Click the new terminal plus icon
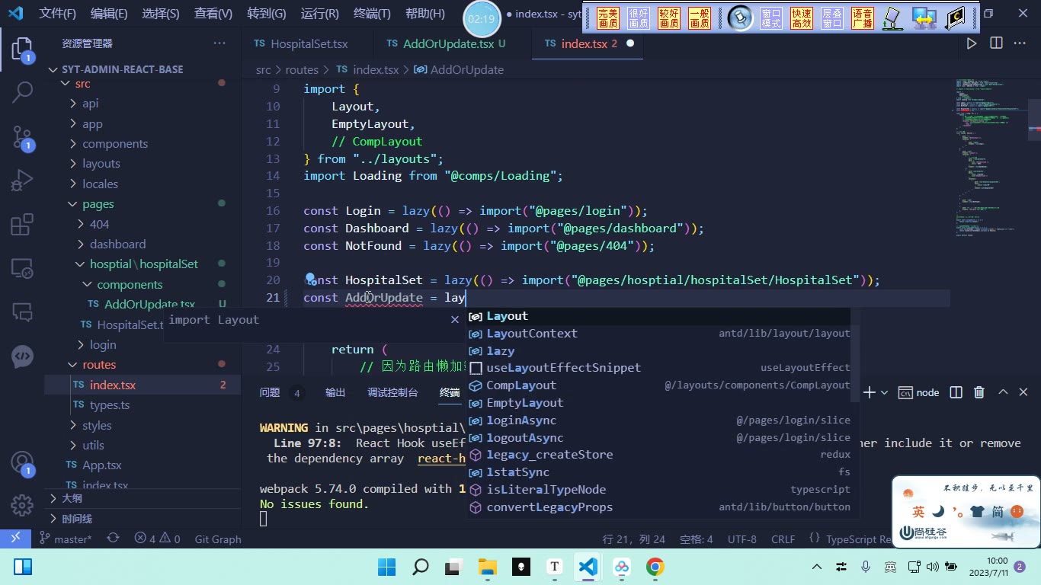This screenshot has height=585, width=1041. click(869, 392)
